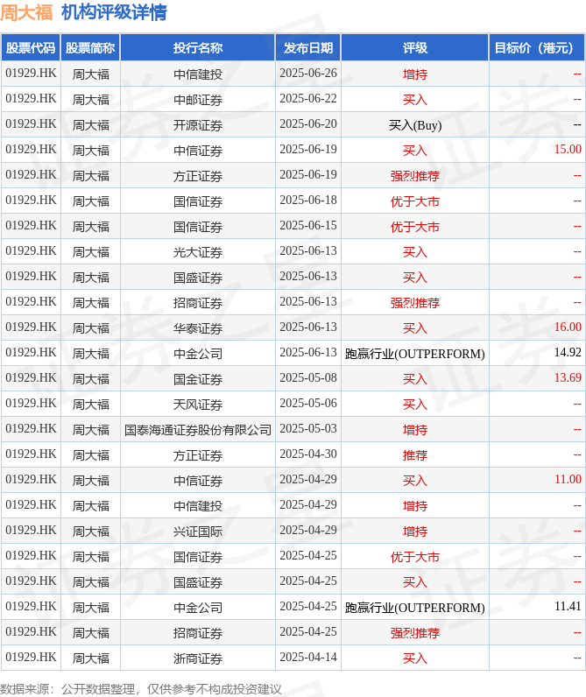Select the date 2025-06-22 cell
Screen dimensions: 586x697
308,99
